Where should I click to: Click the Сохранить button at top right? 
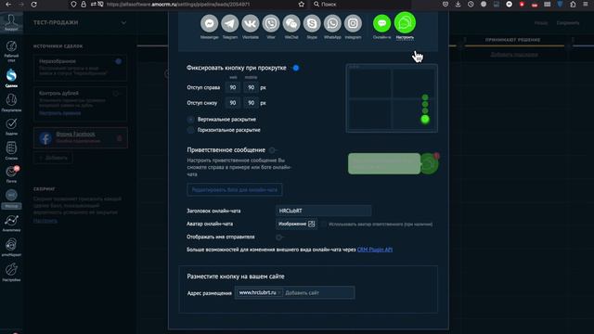click(x=567, y=22)
